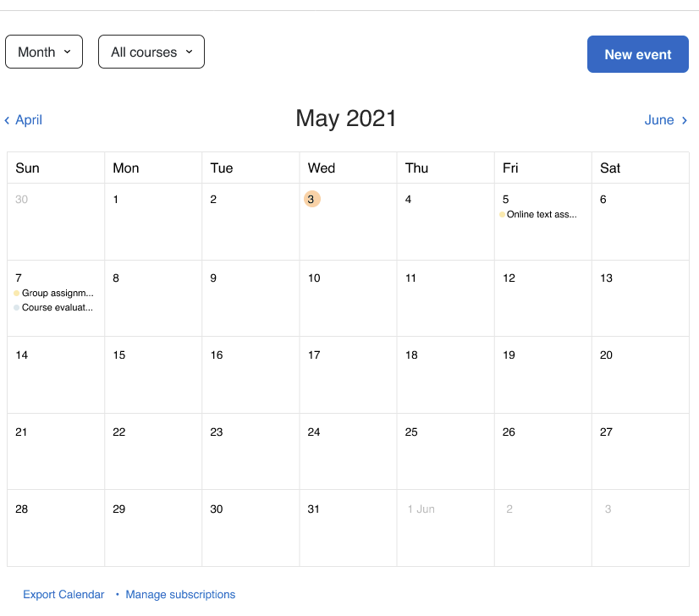Select day 31 in the calendar
The width and height of the screenshot is (699, 616).
313,509
